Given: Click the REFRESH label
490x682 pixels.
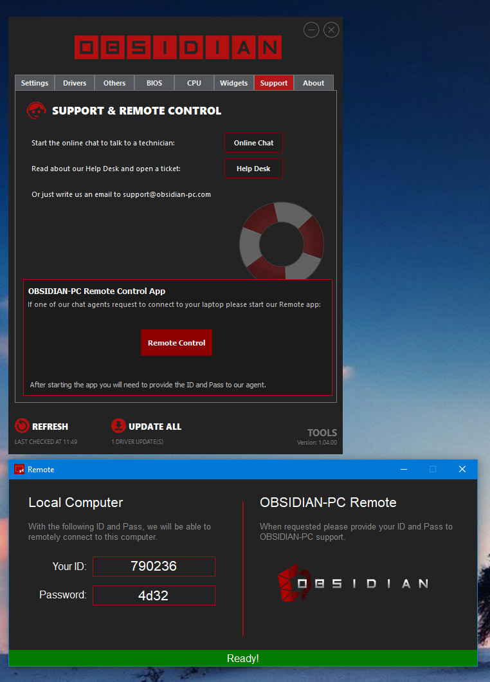Looking at the screenshot, I should coord(50,427).
